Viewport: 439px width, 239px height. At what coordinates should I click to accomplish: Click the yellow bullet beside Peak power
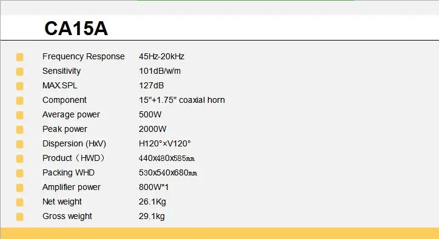point(19,129)
